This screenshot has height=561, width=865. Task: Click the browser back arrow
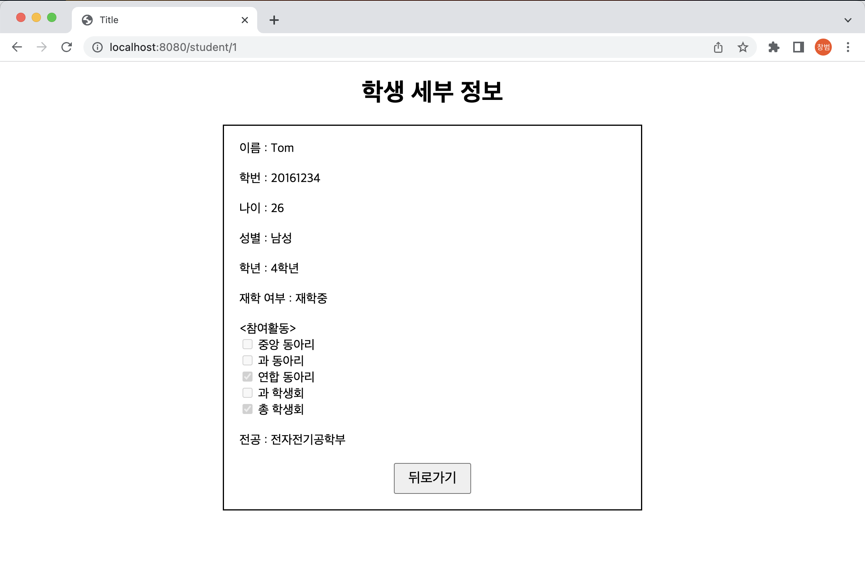[17, 47]
